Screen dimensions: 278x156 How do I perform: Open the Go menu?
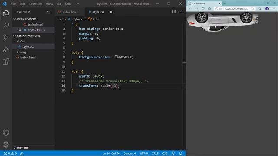59,4
